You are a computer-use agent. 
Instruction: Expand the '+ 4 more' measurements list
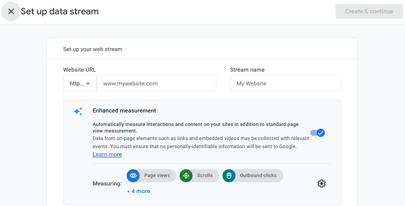[x=139, y=191]
